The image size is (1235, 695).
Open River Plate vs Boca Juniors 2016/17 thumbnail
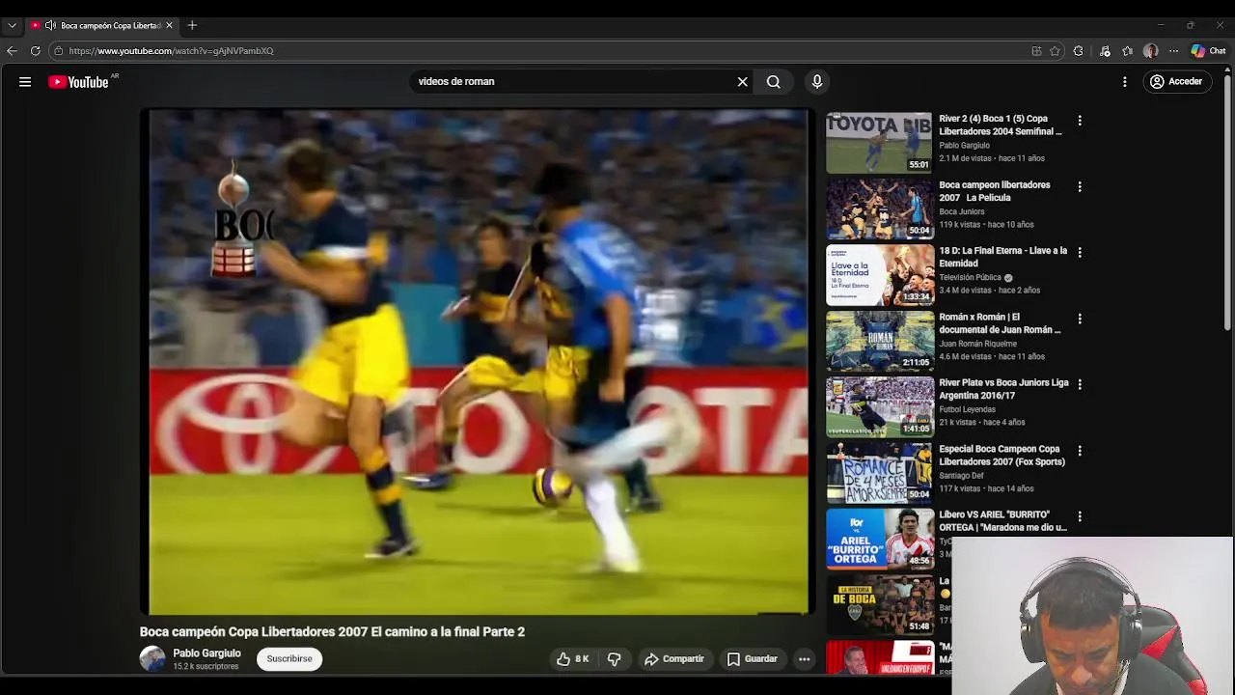pos(879,406)
